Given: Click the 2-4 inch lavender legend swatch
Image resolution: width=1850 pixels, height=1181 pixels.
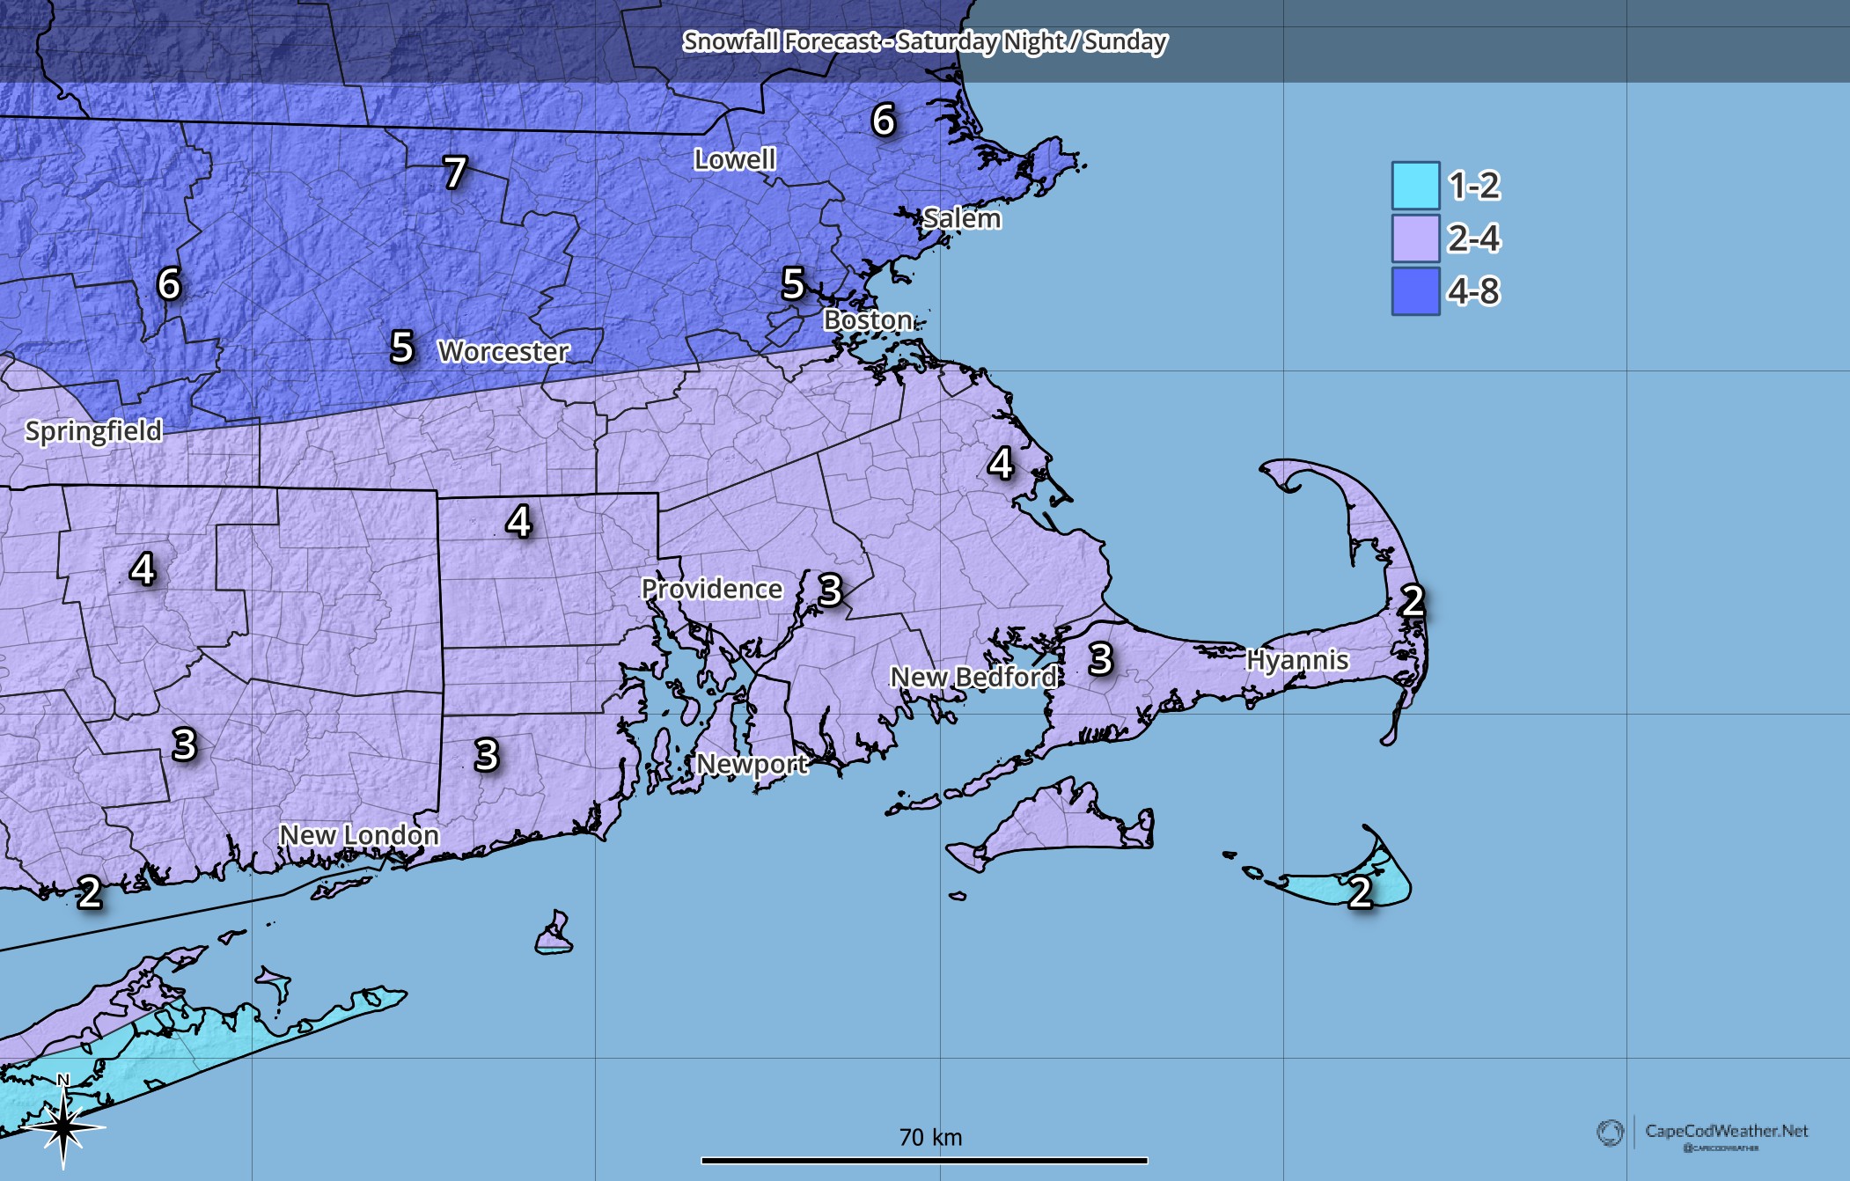Looking at the screenshot, I should coord(1415,238).
